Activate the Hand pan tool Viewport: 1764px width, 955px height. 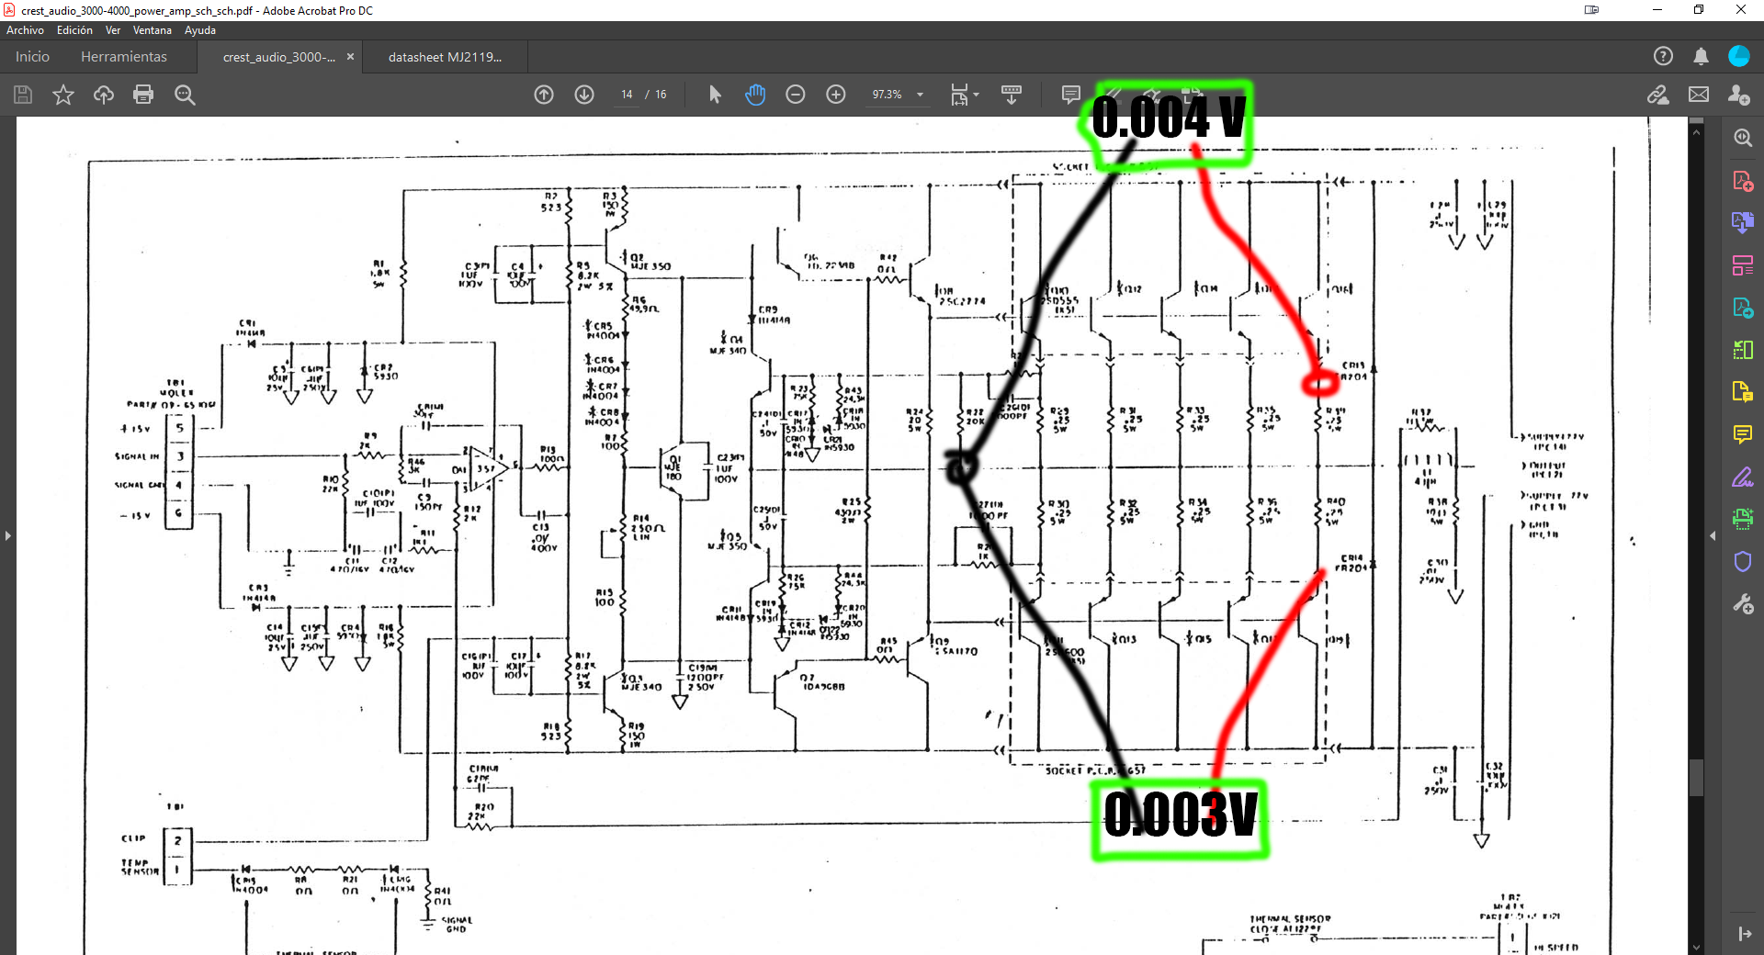pyautogui.click(x=755, y=95)
